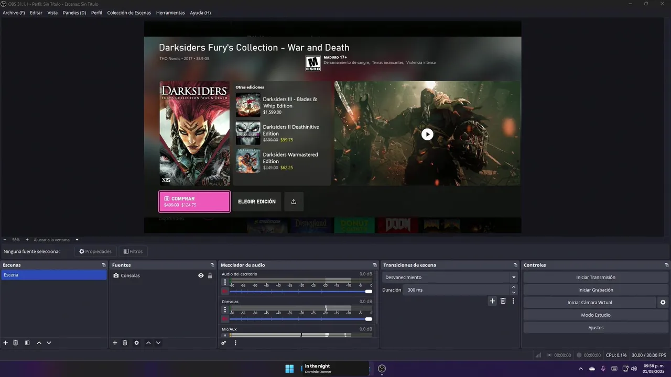Toggle visibility eye of Consolas source
This screenshot has height=377, width=671.
coord(201,275)
